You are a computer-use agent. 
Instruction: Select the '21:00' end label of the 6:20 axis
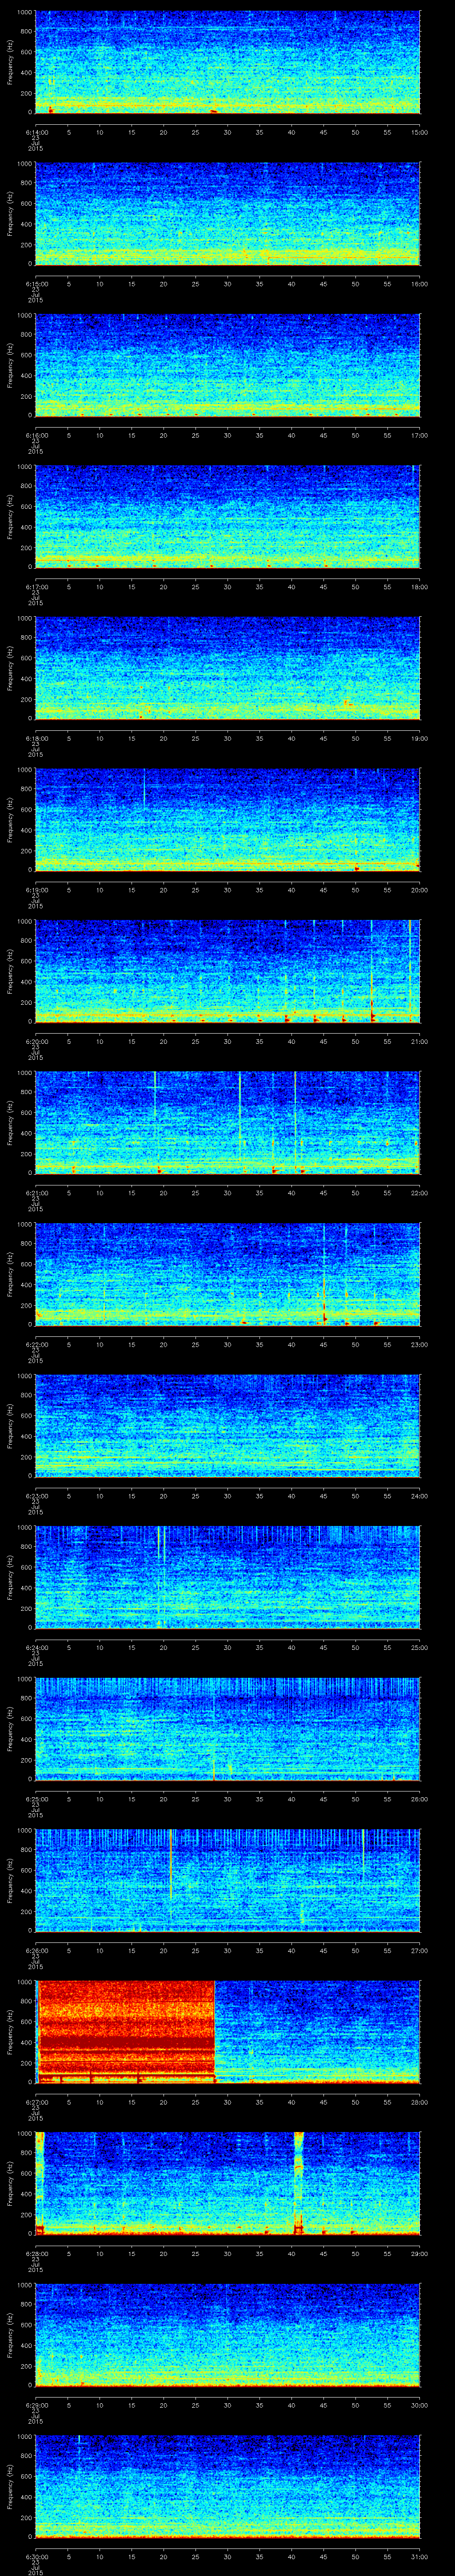419,1041
